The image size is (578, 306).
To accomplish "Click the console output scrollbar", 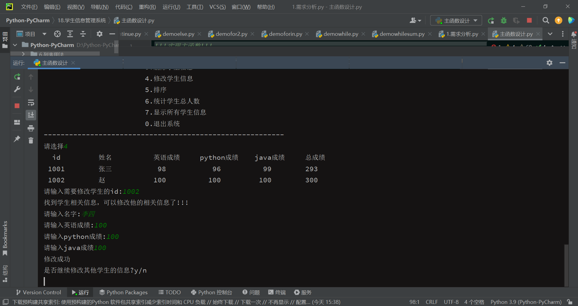I will pos(566,265).
